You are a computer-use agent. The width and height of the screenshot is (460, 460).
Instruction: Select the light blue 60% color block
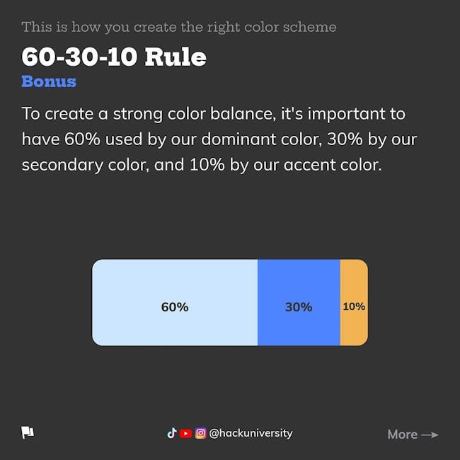click(x=175, y=302)
